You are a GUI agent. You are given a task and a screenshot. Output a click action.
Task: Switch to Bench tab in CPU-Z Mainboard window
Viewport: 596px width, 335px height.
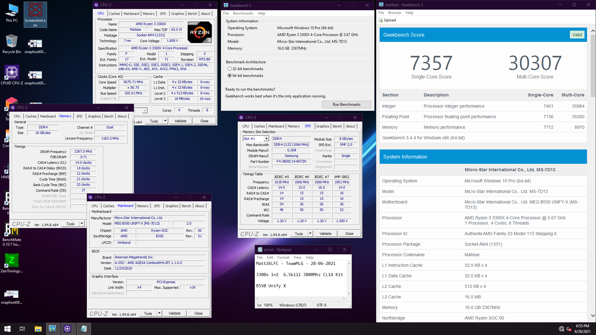186,206
